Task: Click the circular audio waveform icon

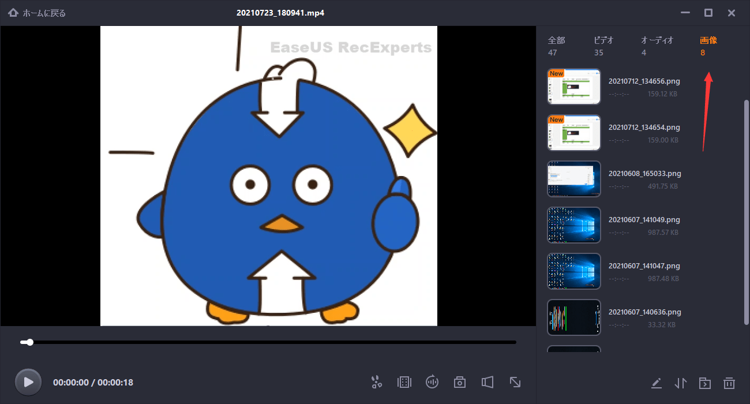Action: click(x=432, y=382)
